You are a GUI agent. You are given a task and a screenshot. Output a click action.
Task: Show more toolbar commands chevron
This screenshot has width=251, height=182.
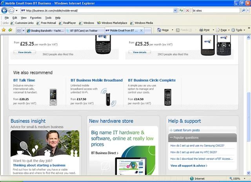249,28
